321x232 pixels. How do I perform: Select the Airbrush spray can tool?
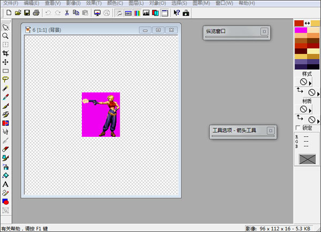click(5, 167)
